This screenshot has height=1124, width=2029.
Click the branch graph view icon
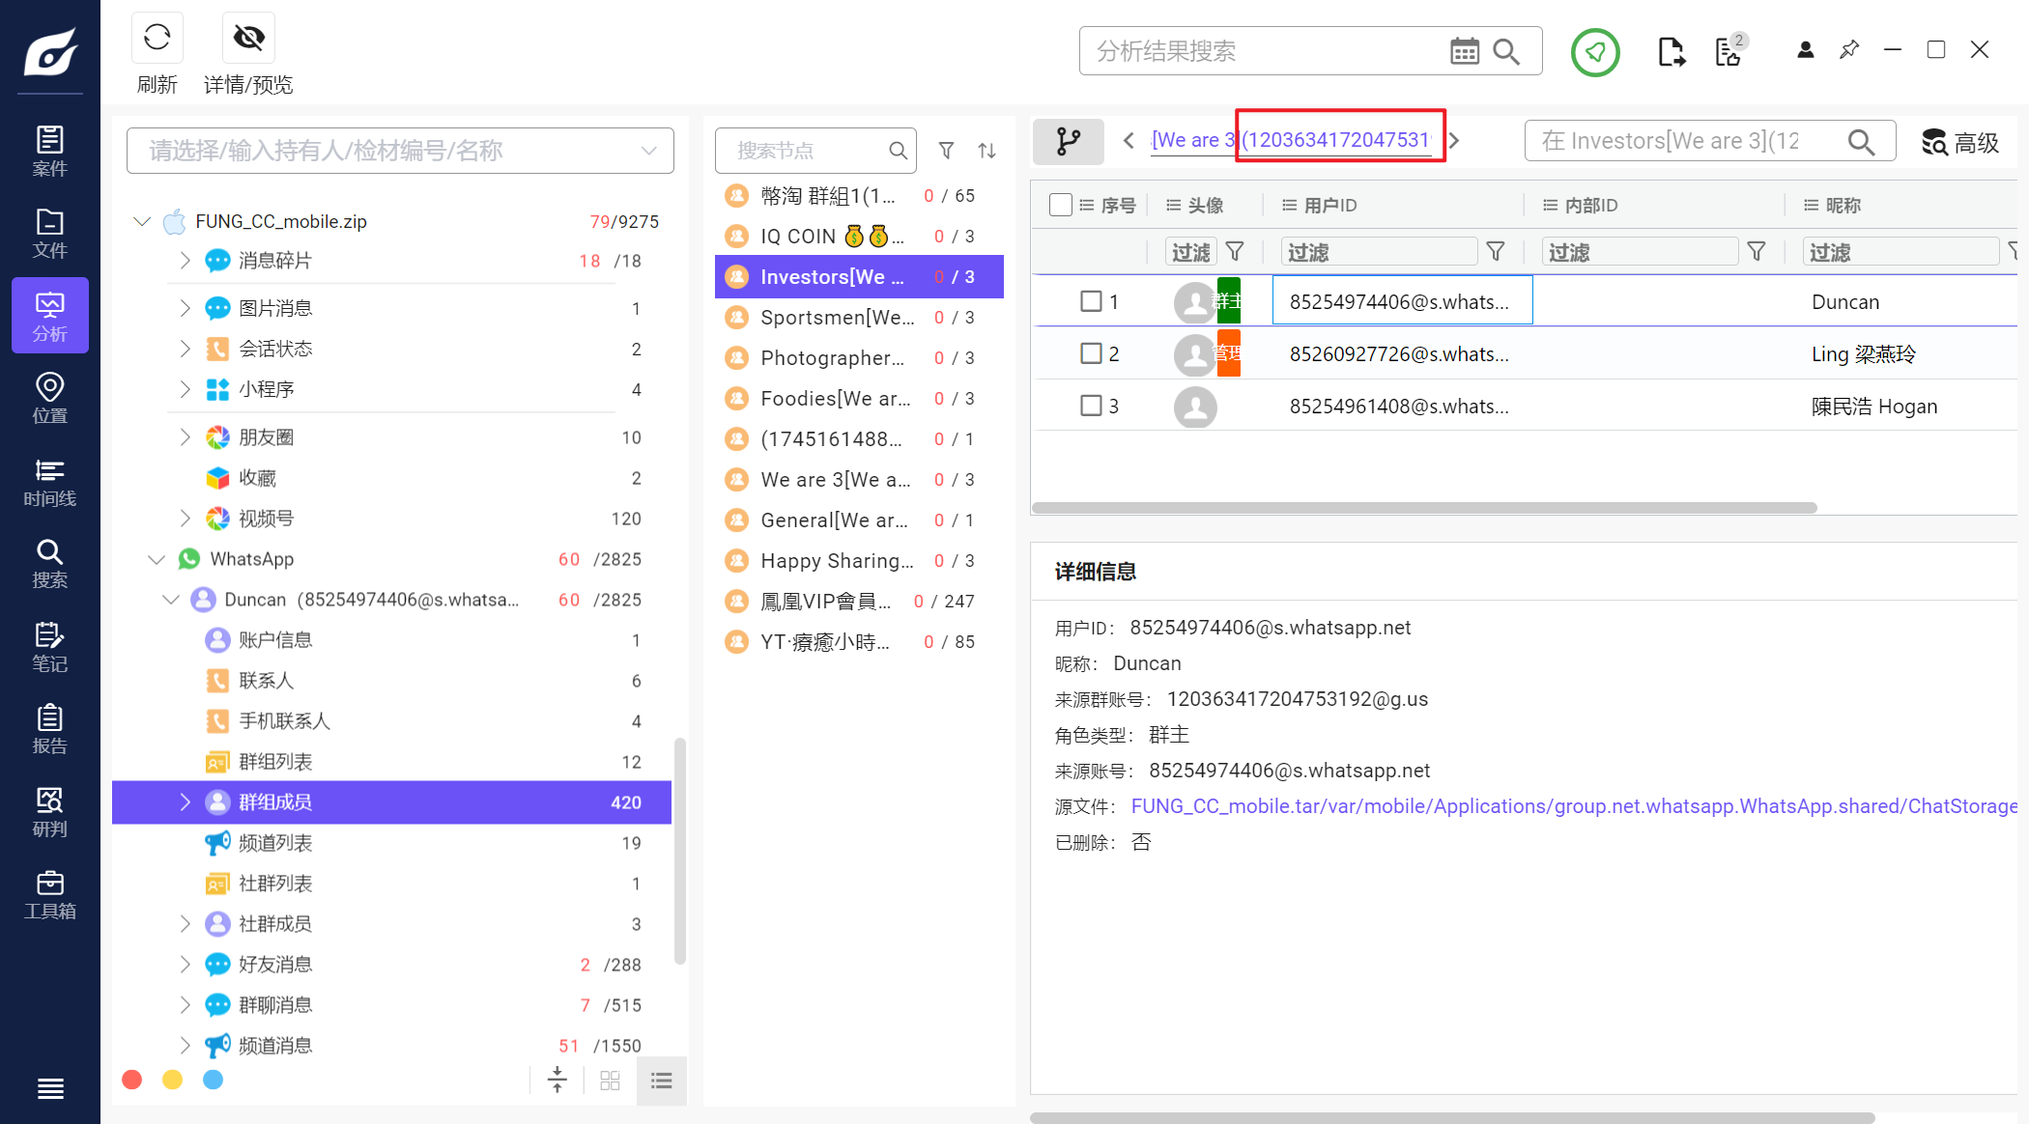pos(1068,141)
